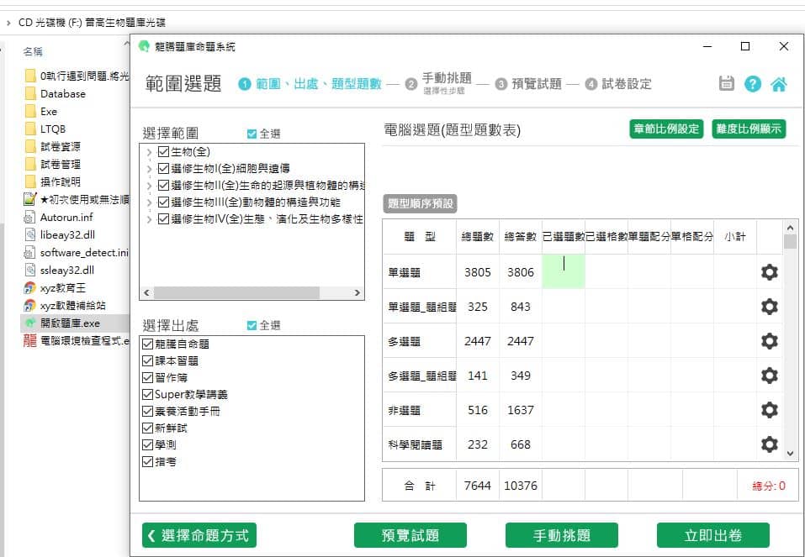Viewport: 805px width, 557px height.
Task: Uncheck 選修生物III(全)動物體的構造與功能 checkbox
Action: (x=164, y=202)
